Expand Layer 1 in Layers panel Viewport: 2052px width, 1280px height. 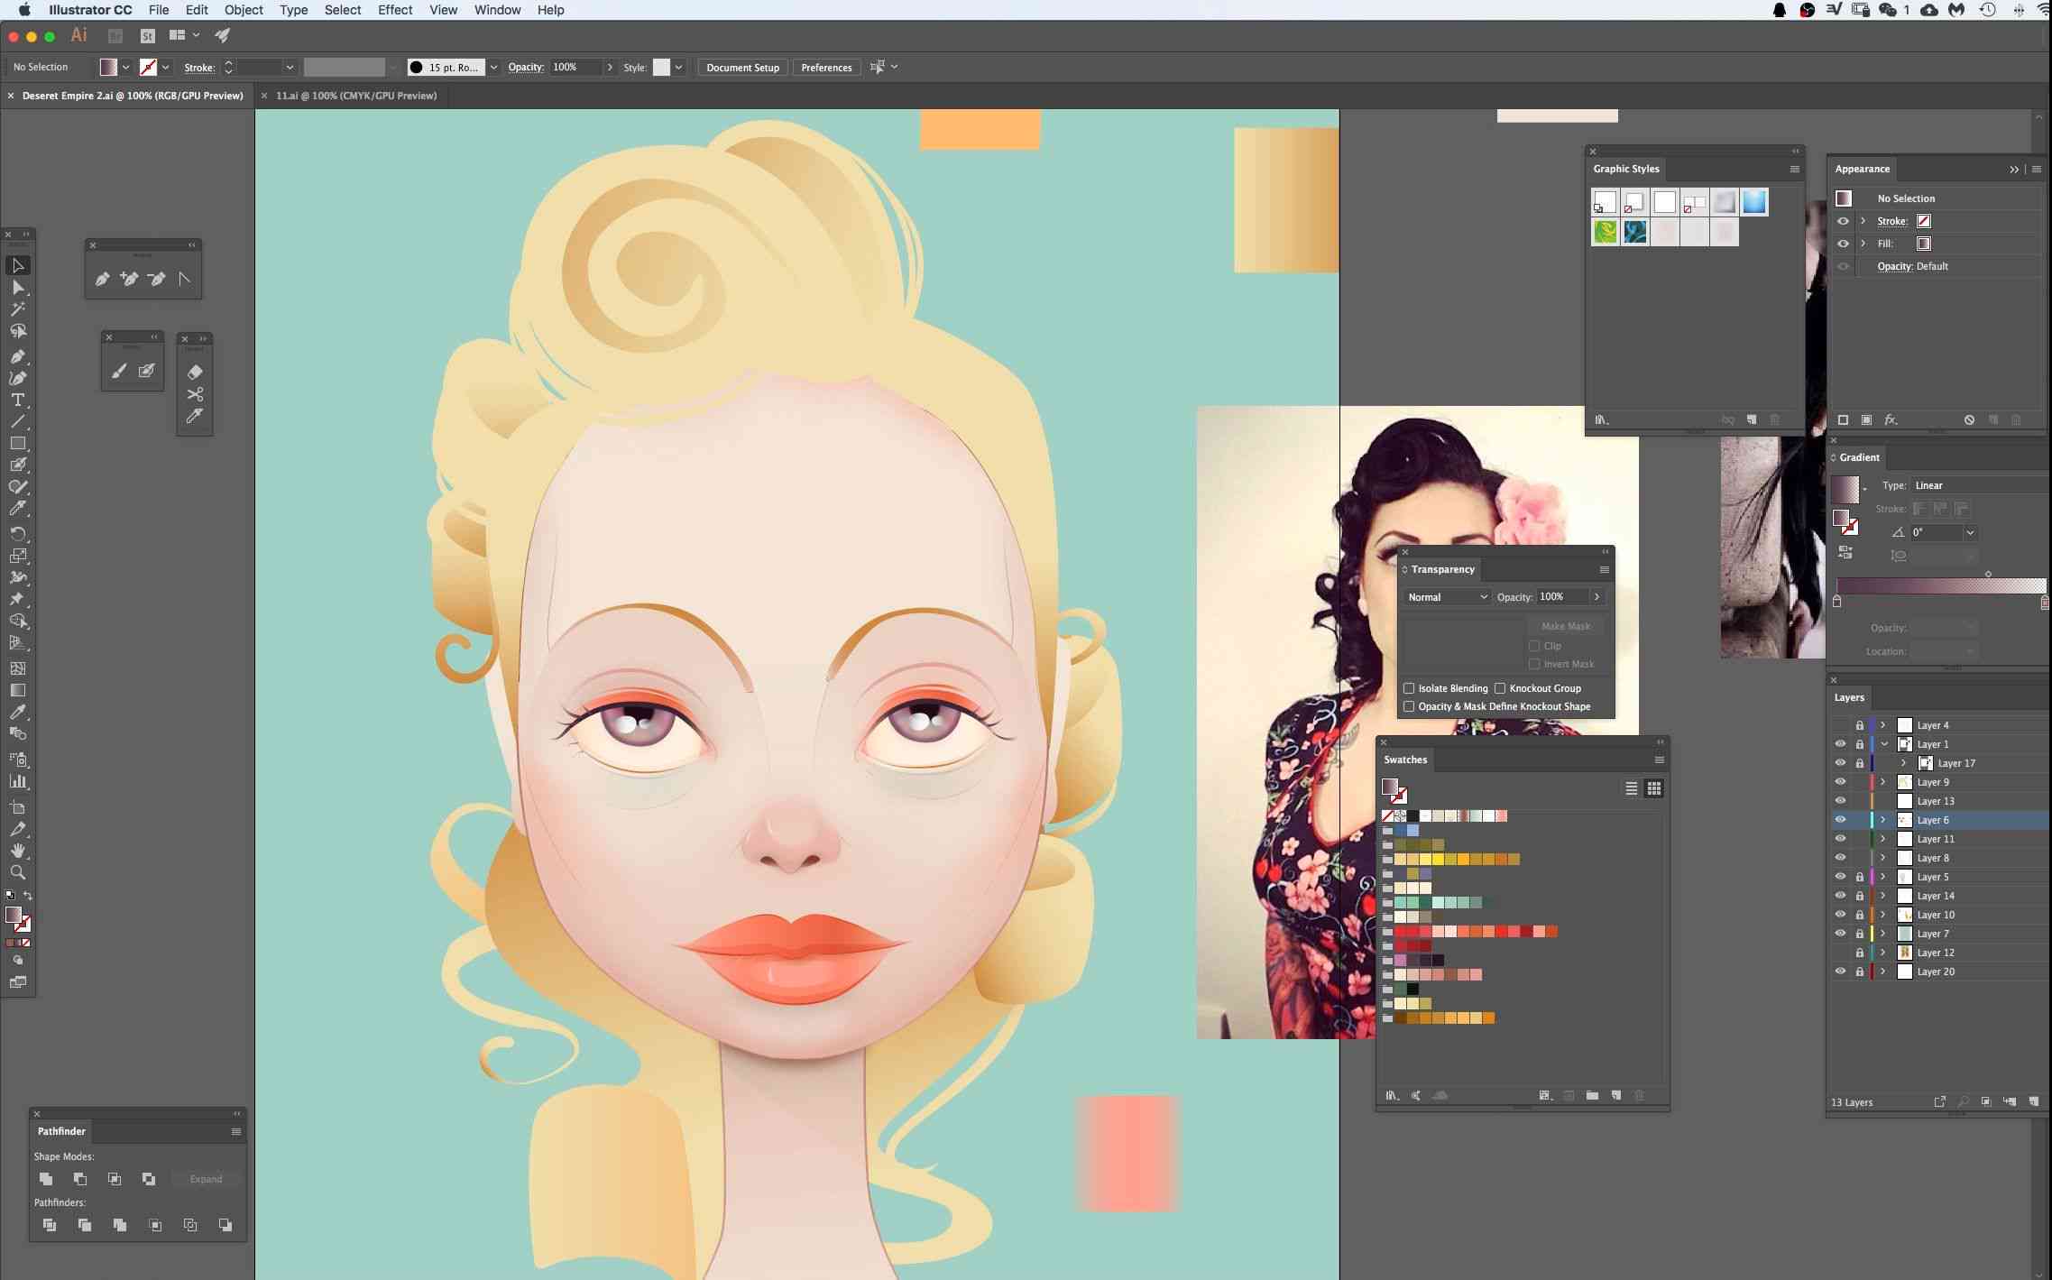click(x=1884, y=743)
